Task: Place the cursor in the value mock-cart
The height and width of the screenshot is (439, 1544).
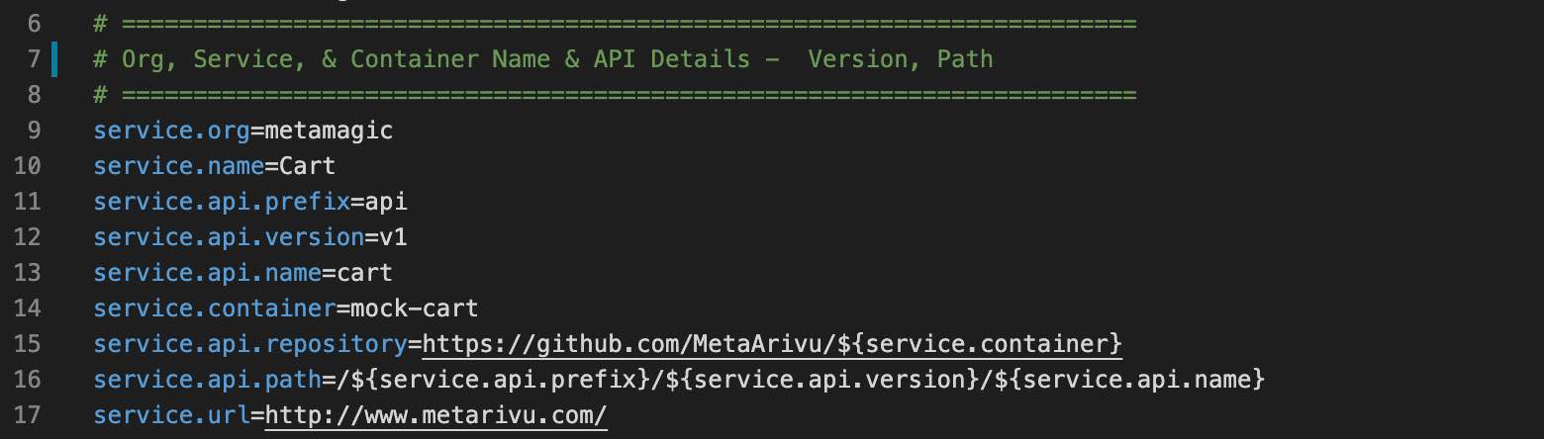Action: click(415, 308)
